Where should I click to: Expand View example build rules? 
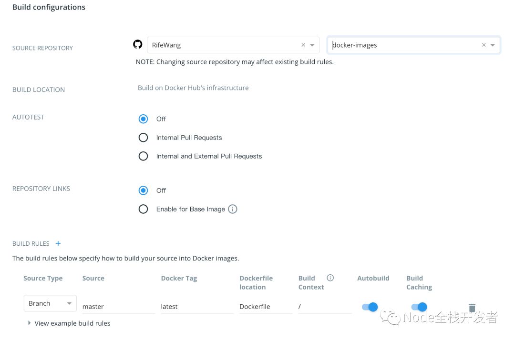tap(69, 323)
